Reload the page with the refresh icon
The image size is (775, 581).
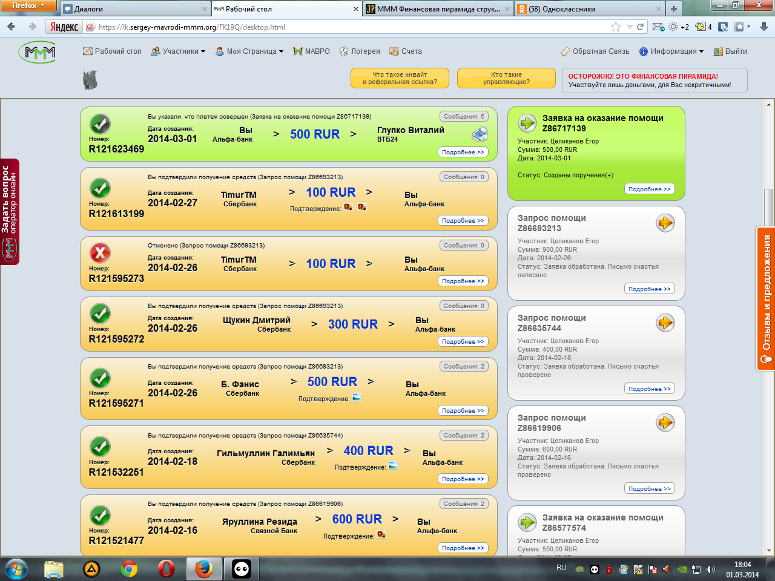click(x=640, y=27)
